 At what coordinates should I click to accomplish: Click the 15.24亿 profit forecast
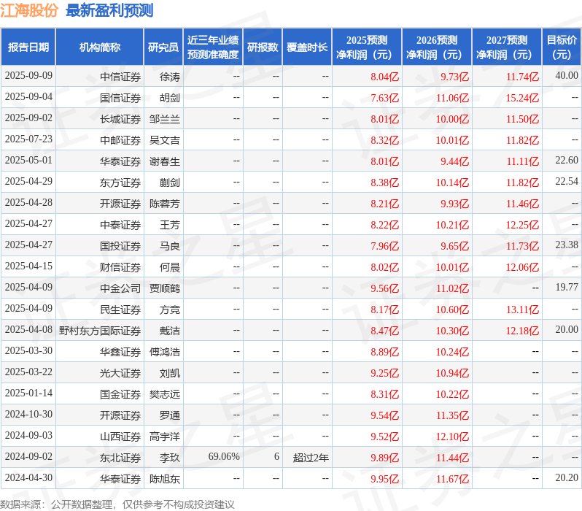click(x=523, y=98)
